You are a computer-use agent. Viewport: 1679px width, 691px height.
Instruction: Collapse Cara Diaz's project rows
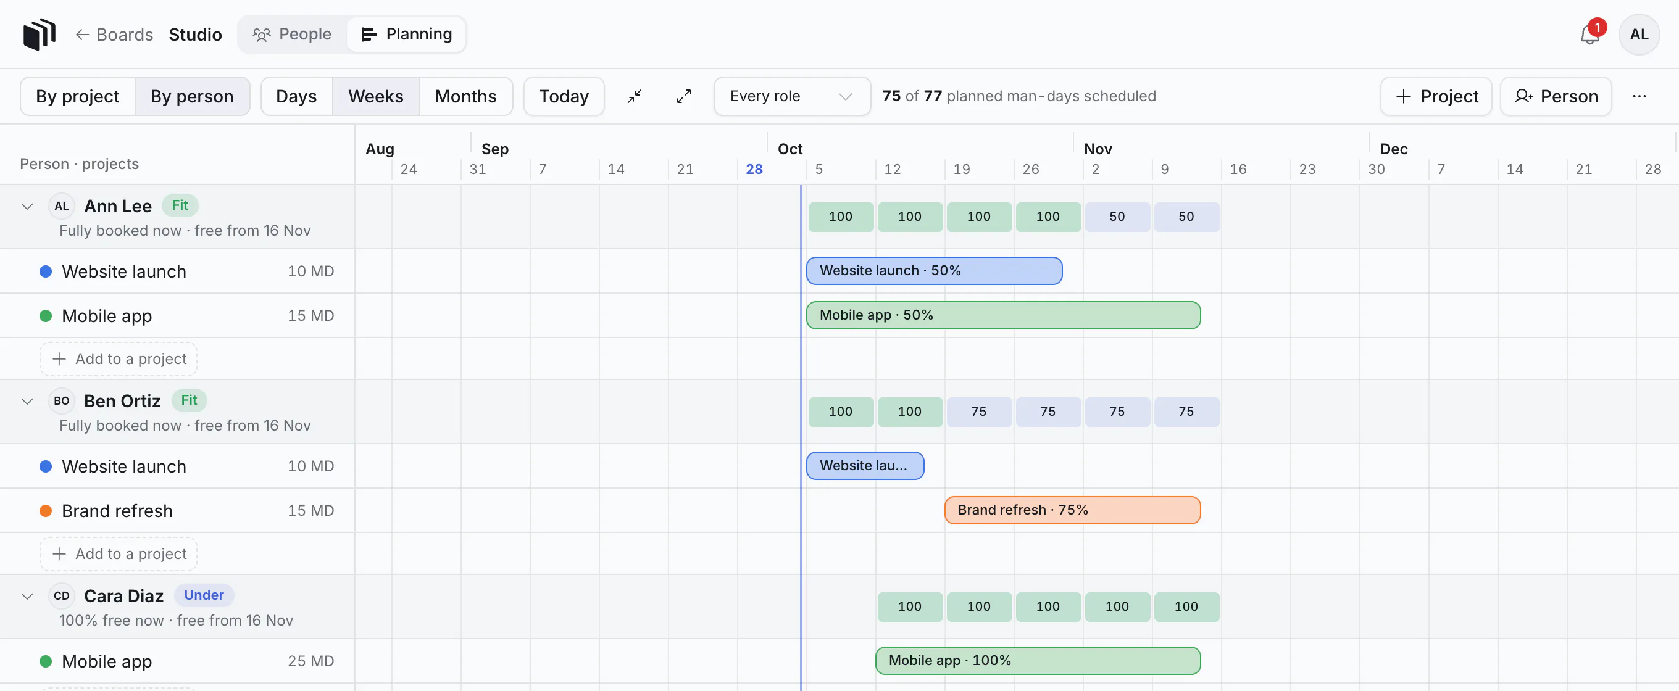click(27, 596)
